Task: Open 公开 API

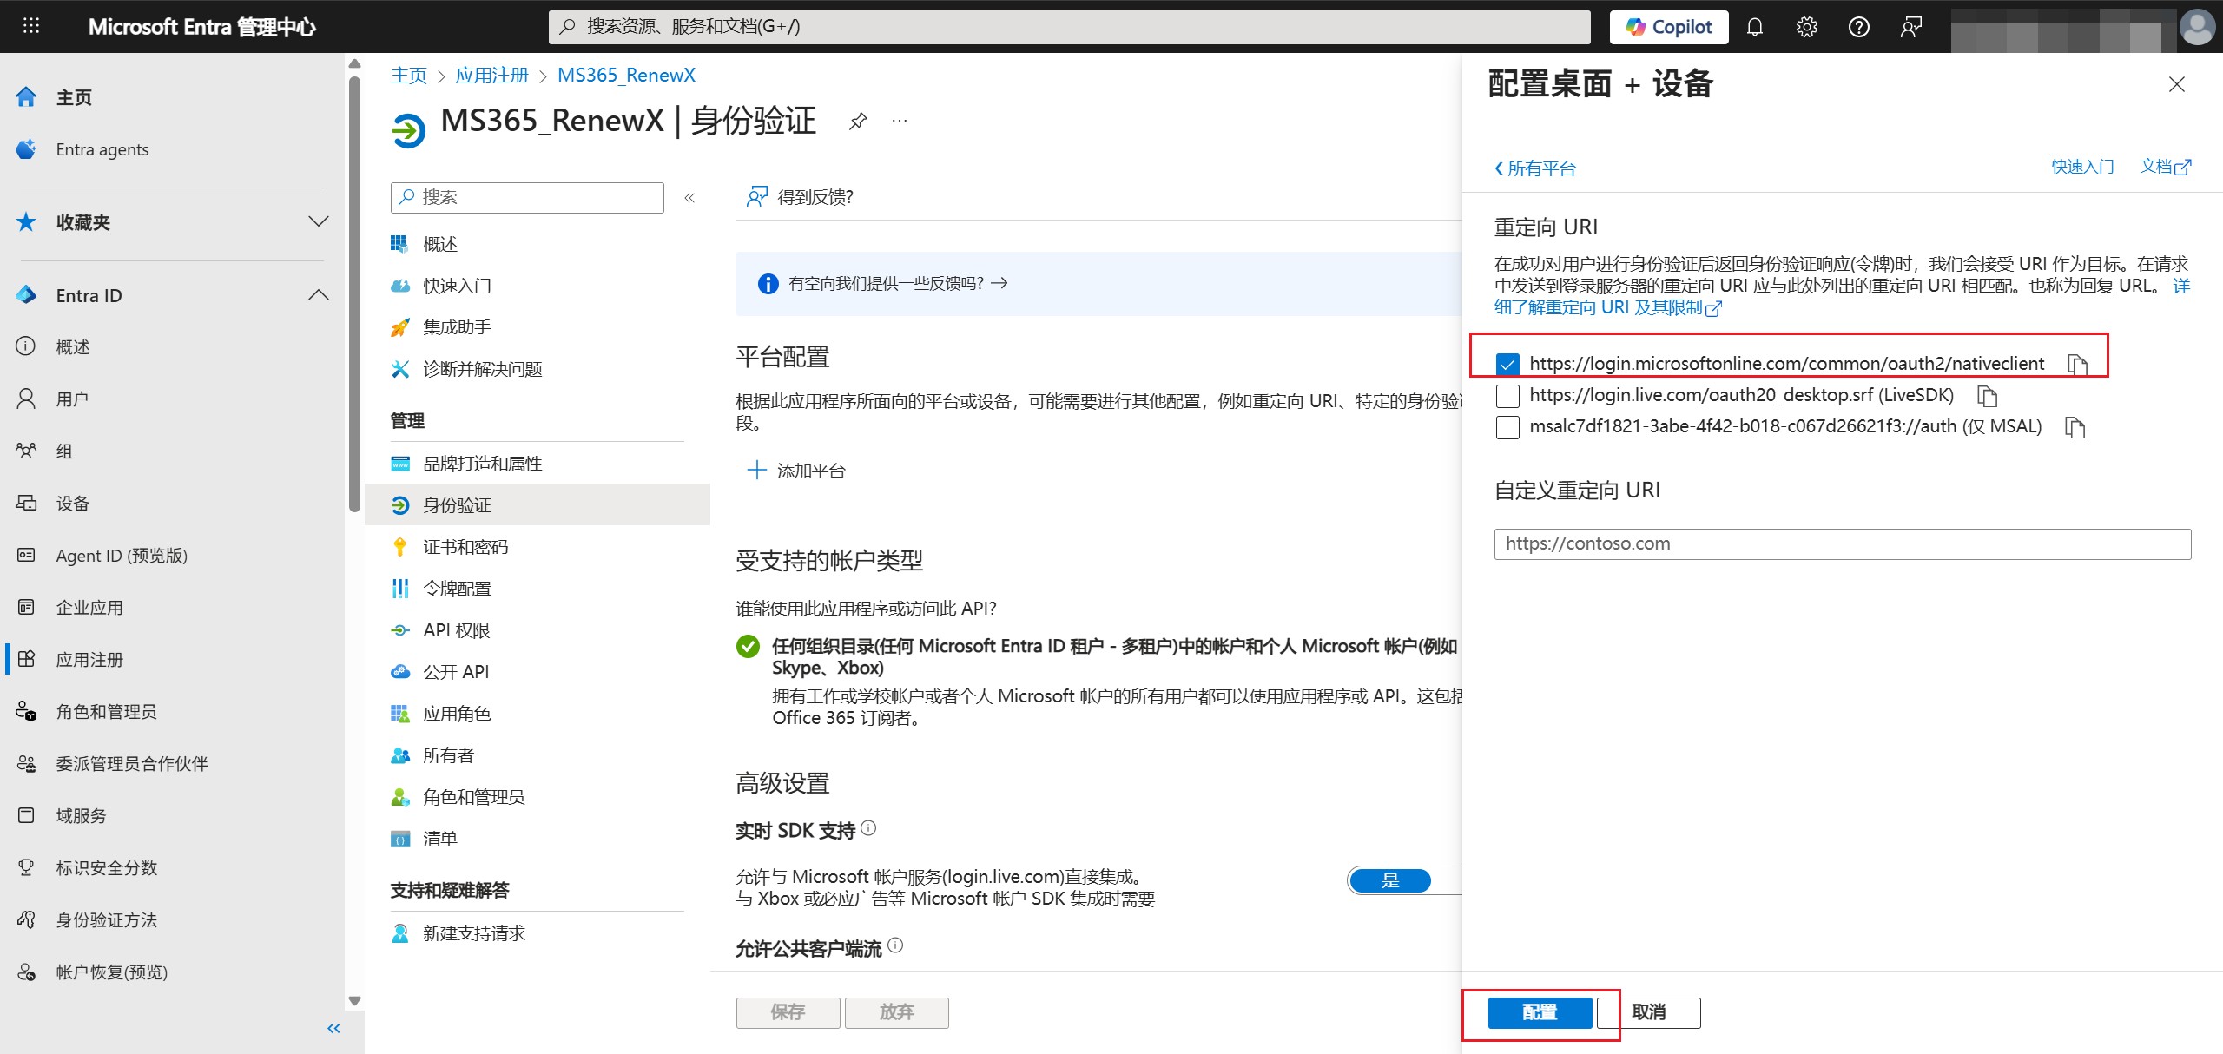Action: pos(456,672)
